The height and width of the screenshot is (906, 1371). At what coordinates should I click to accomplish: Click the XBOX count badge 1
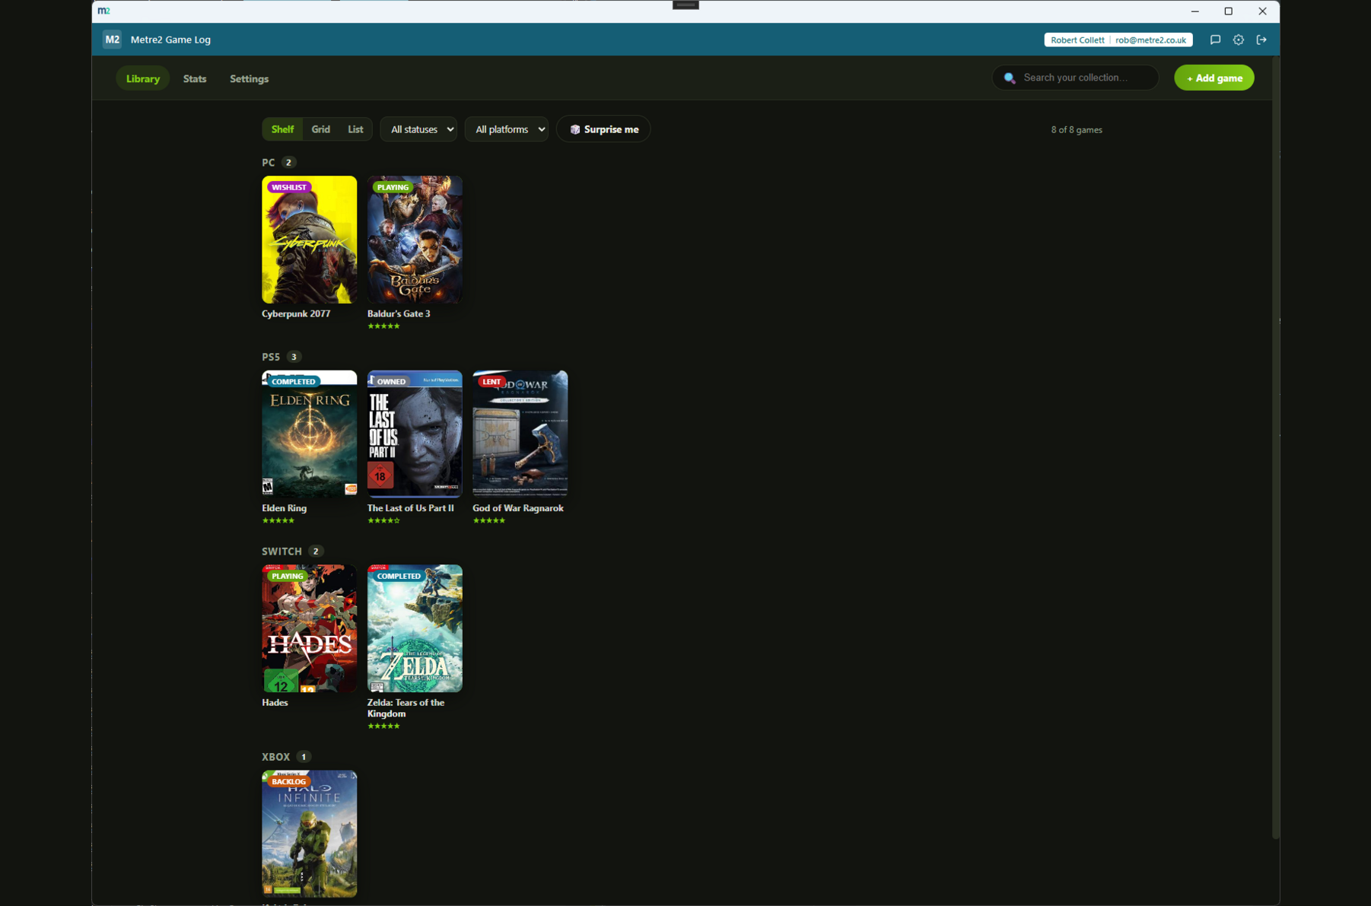click(304, 757)
